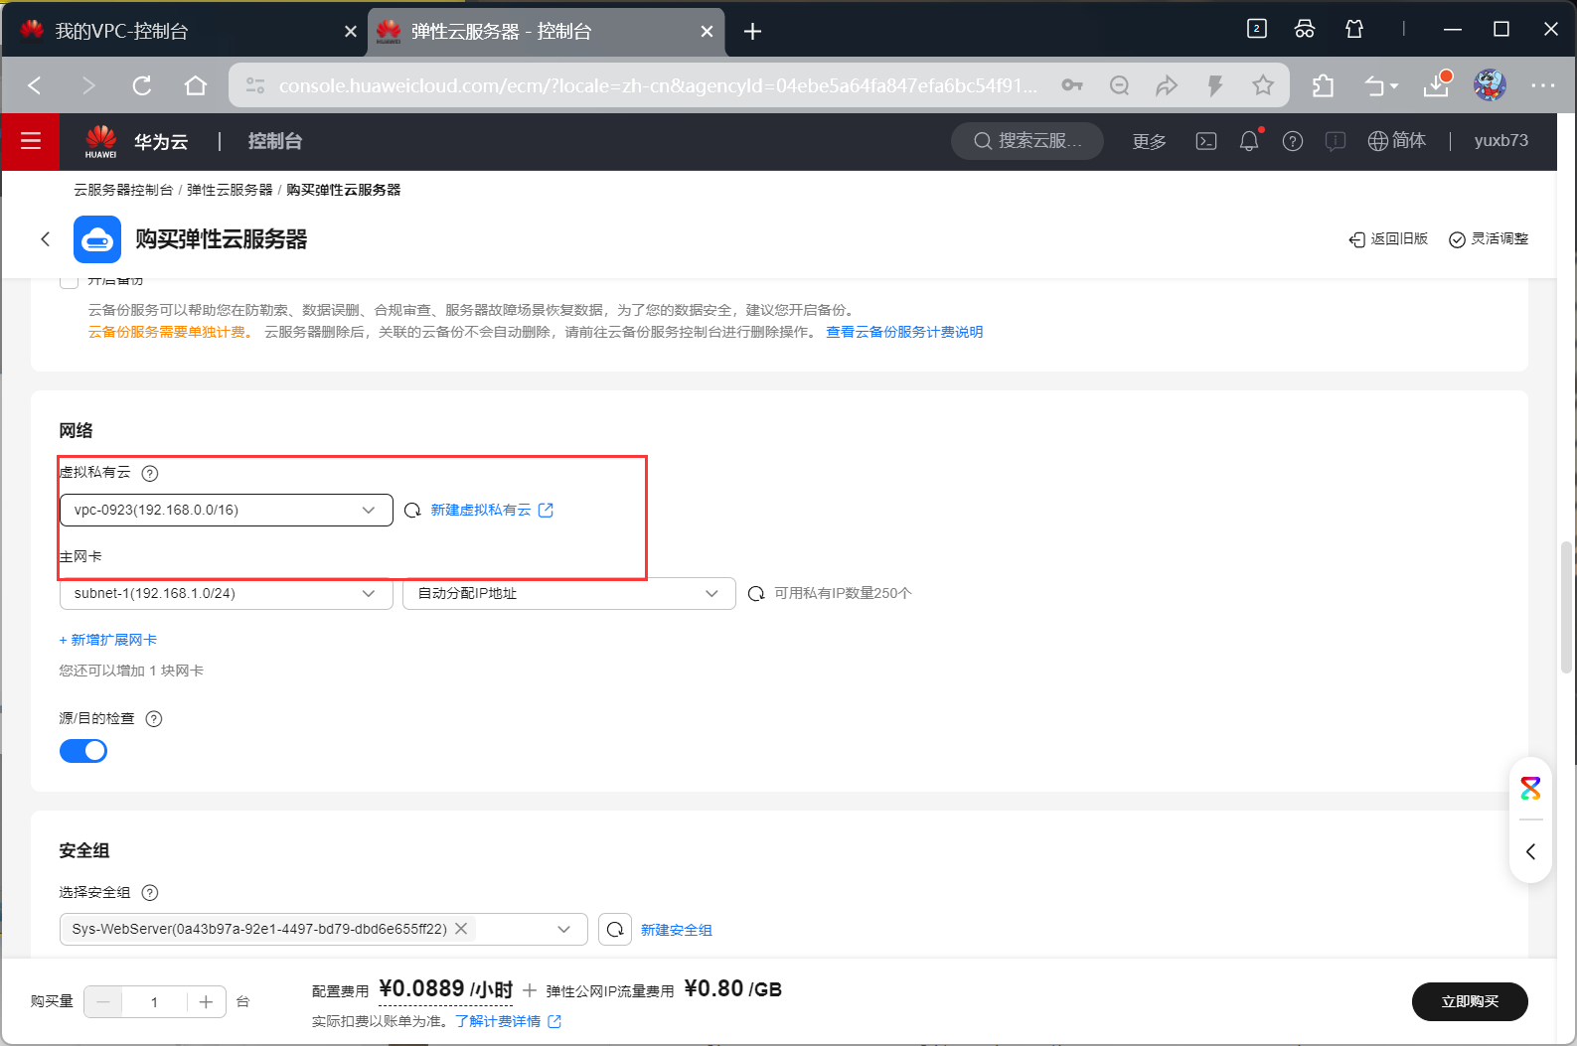1577x1046 pixels.
Task: Click the 立即购买 button
Action: pyautogui.click(x=1470, y=1001)
